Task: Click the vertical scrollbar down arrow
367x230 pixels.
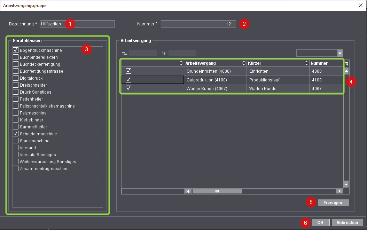Action: point(346,184)
